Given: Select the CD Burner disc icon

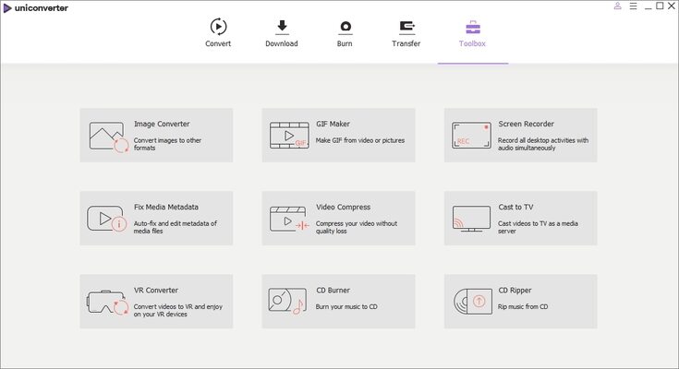Looking at the screenshot, I should click(287, 301).
